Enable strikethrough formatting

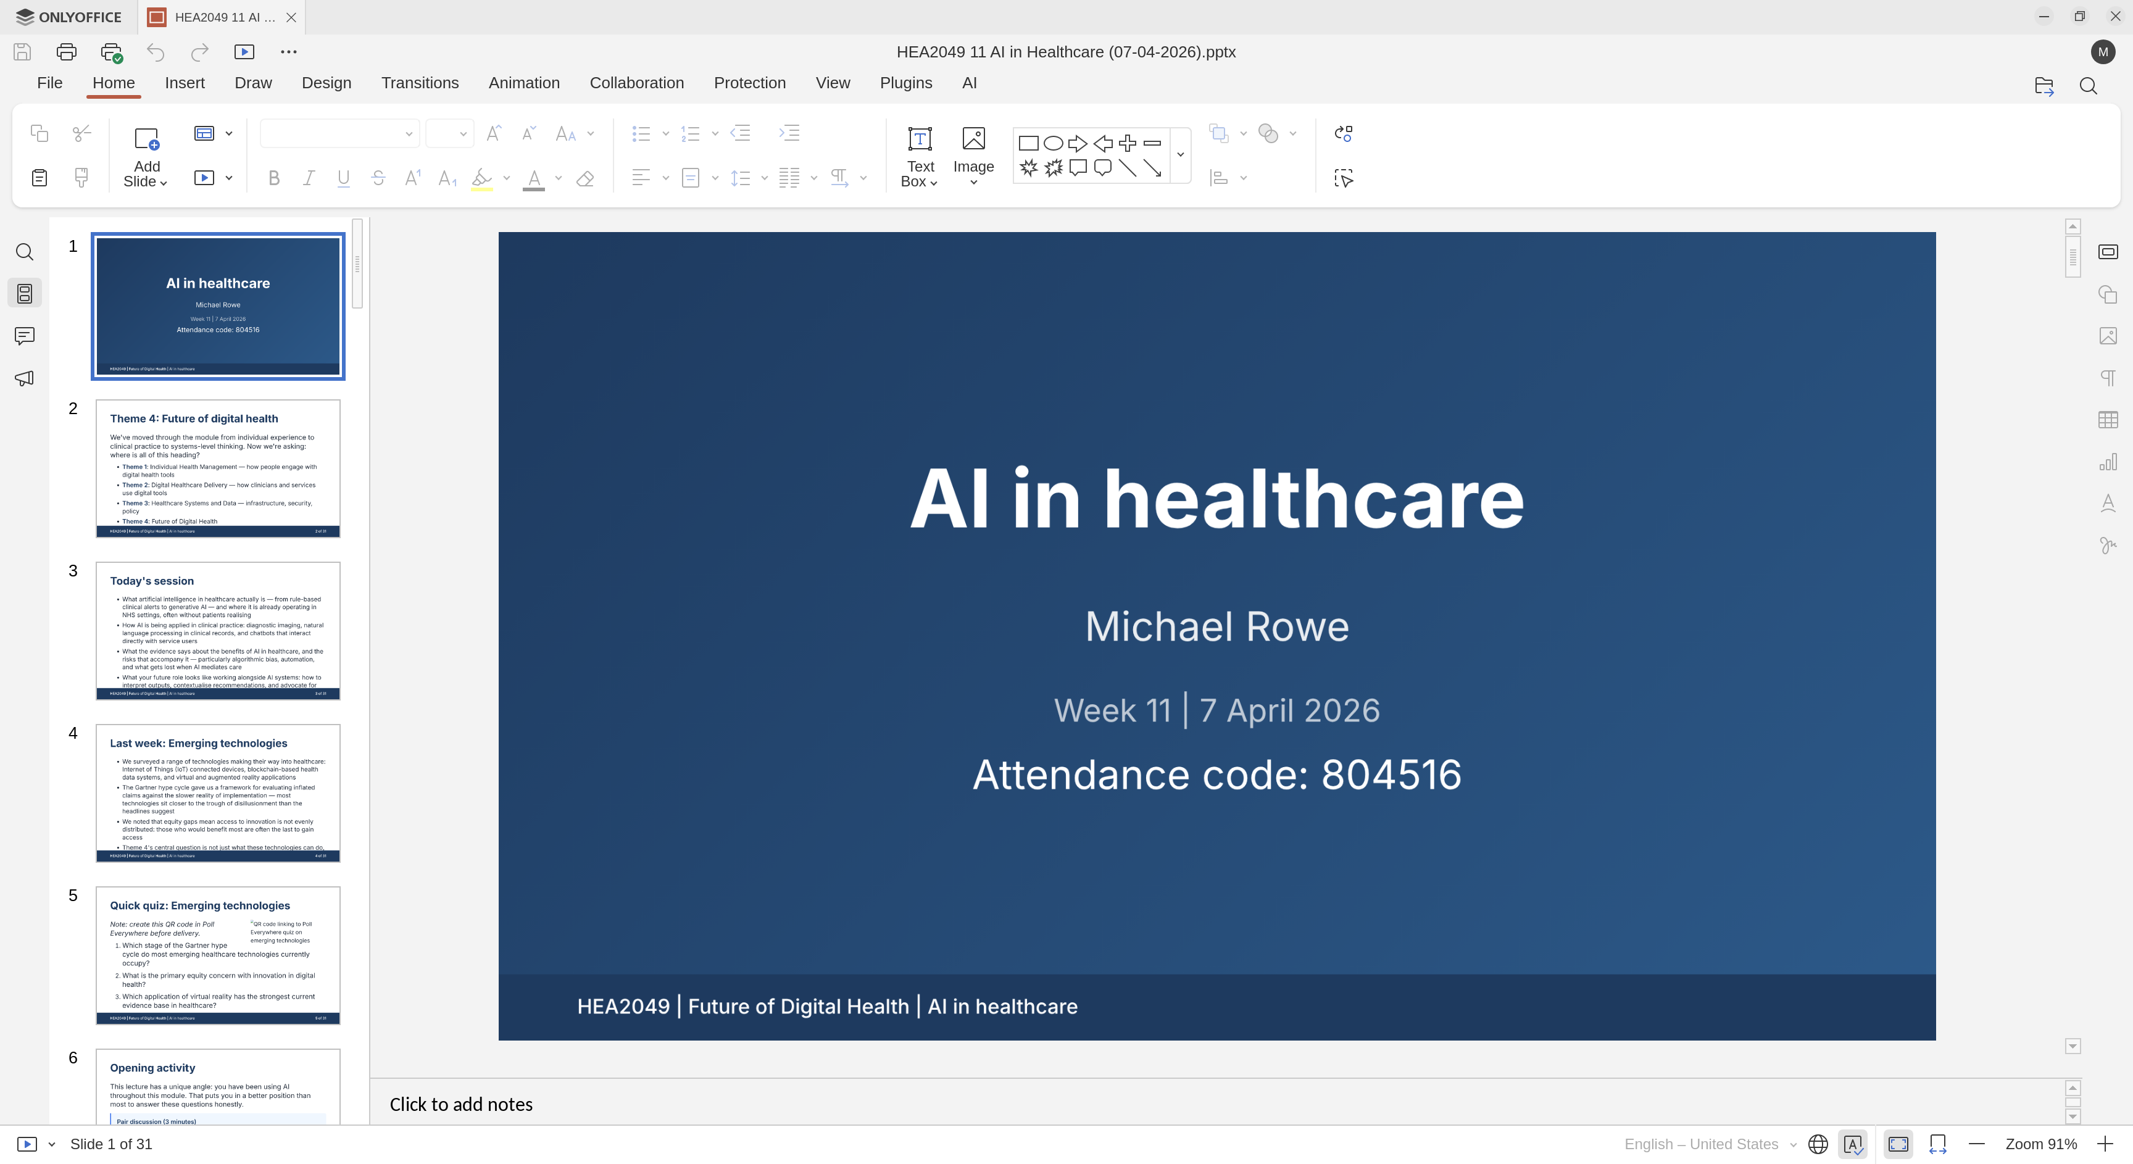378,177
